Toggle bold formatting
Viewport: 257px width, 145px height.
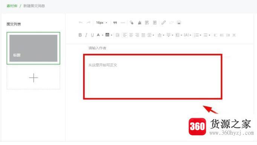(80, 35)
